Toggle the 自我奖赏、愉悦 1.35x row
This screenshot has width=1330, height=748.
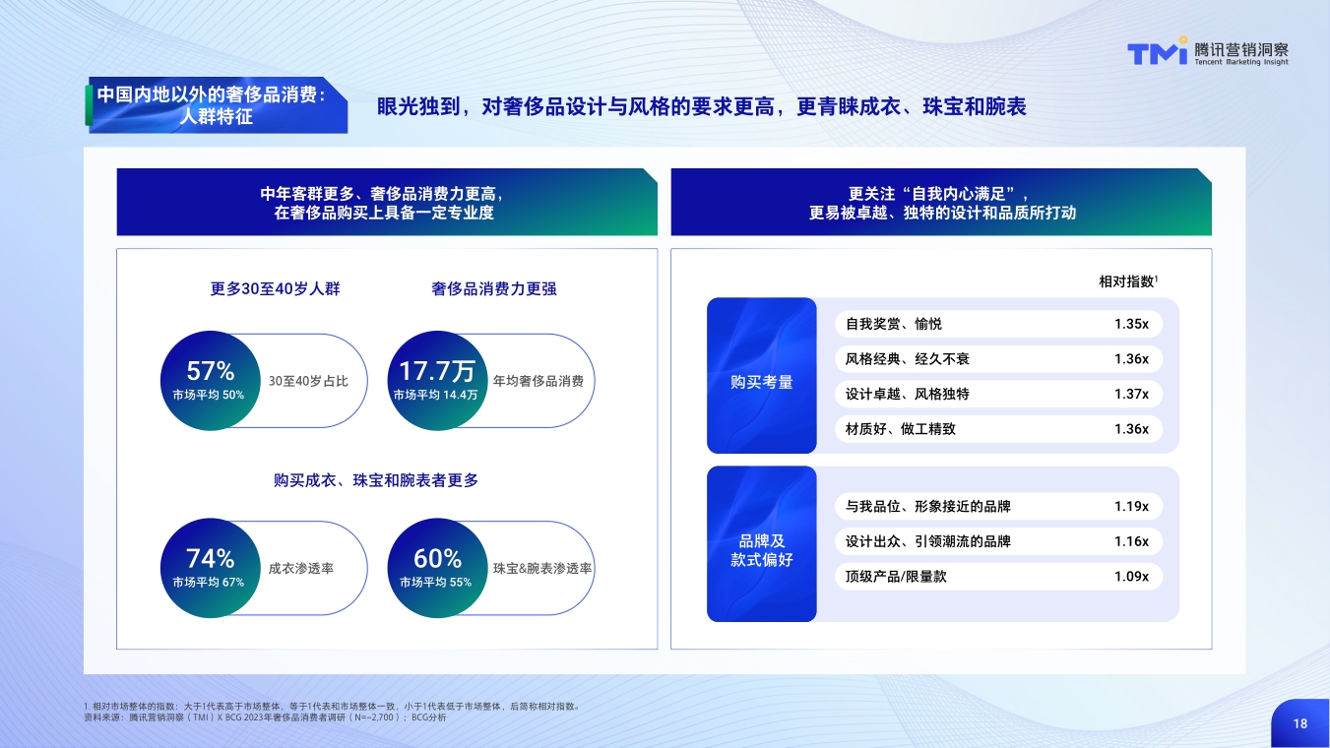click(x=997, y=324)
